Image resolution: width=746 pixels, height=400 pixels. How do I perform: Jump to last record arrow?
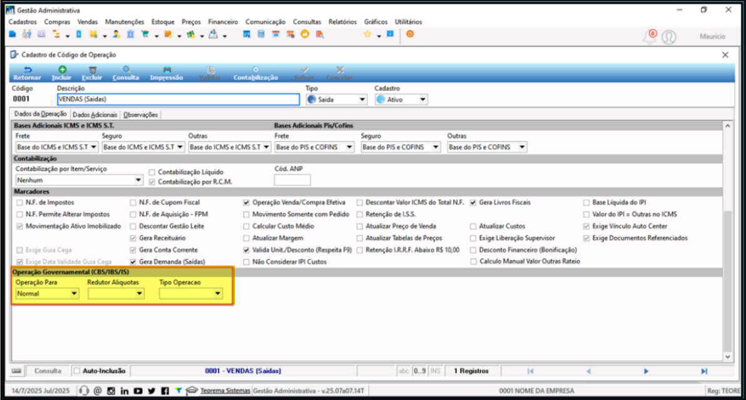(704, 371)
